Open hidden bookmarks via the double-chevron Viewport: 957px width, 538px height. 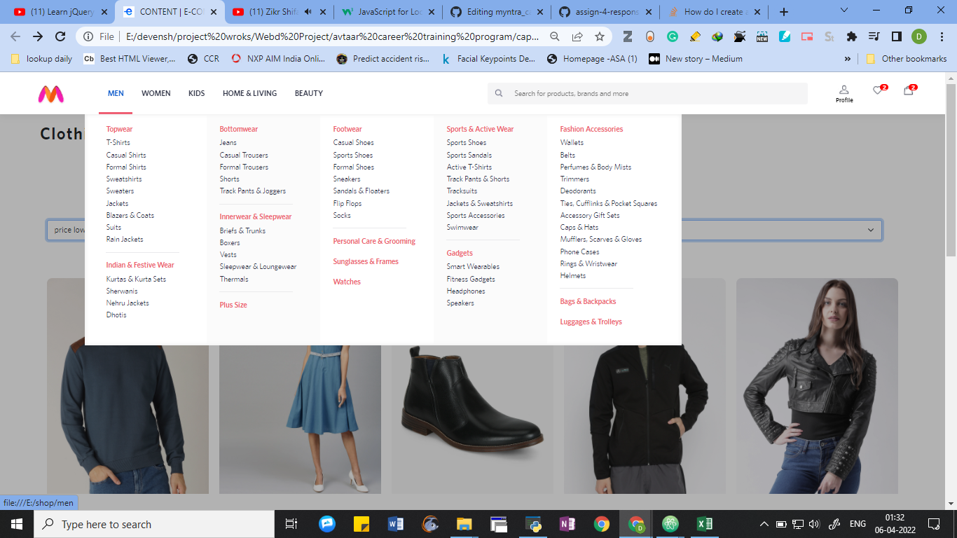(x=848, y=59)
